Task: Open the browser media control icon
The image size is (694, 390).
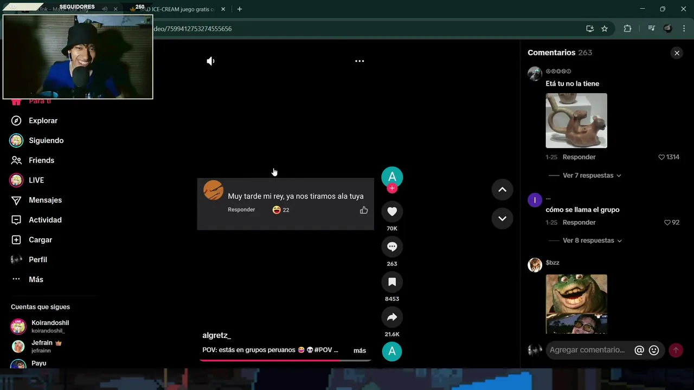Action: (x=652, y=29)
